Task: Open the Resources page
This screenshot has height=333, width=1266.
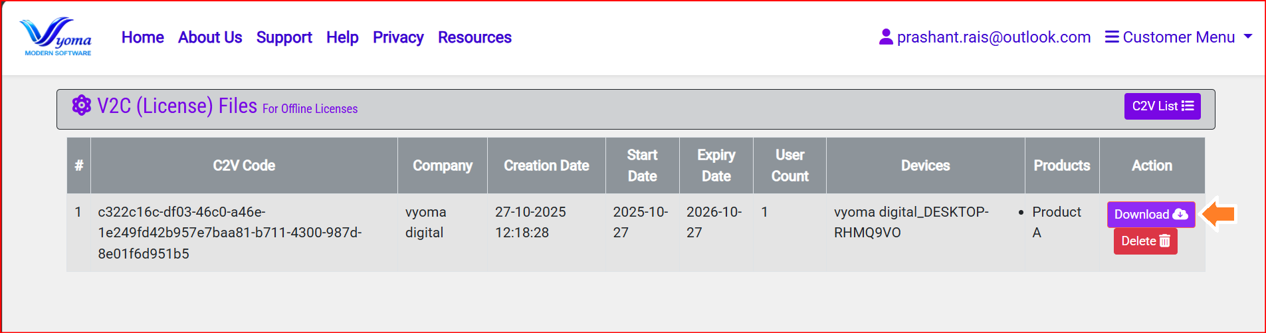Action: 475,37
